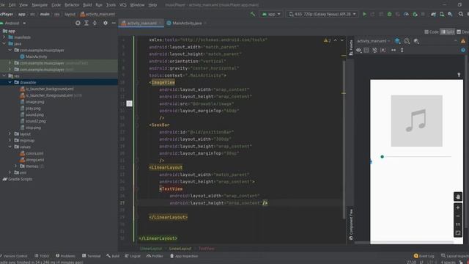Open app run configuration dropdown
The height and width of the screenshot is (264, 469).
pyautogui.click(x=271, y=14)
